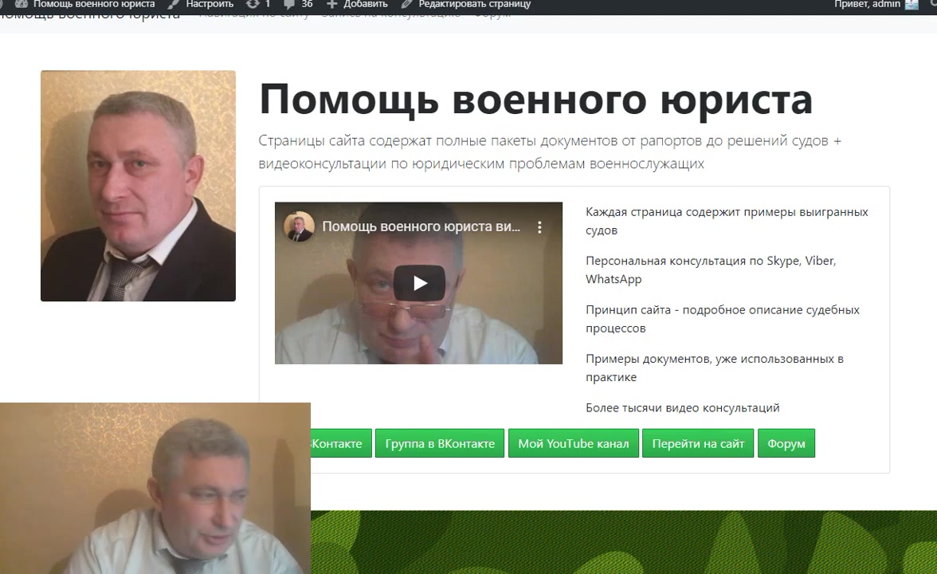Open the comments bubble showing 36
The height and width of the screenshot is (574, 937).
pos(298,4)
